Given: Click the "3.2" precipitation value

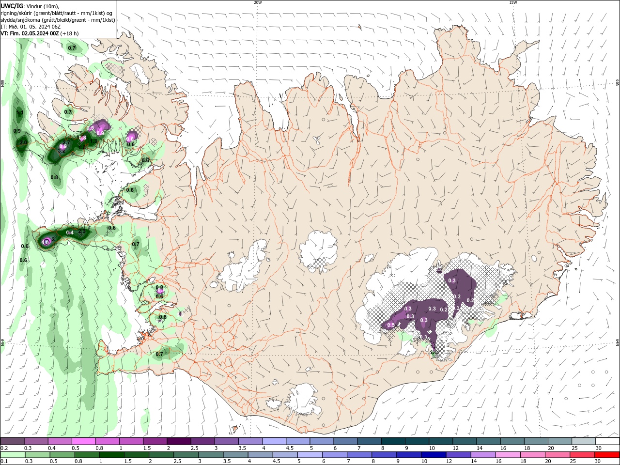Looking at the screenshot, I should point(62,151).
